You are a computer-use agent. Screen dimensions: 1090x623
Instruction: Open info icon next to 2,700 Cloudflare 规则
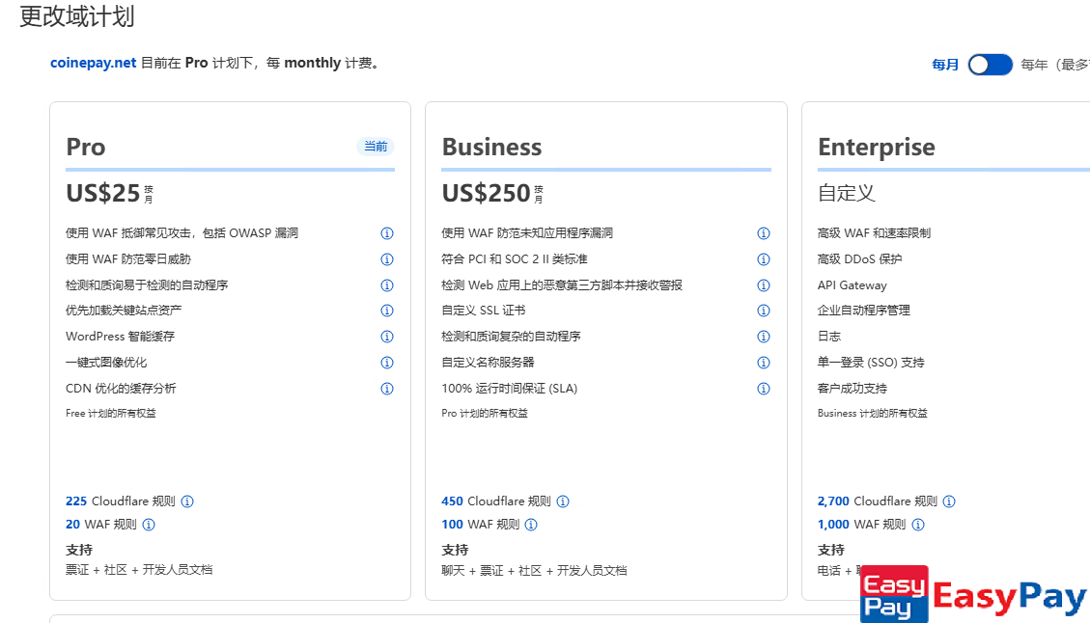click(x=949, y=501)
